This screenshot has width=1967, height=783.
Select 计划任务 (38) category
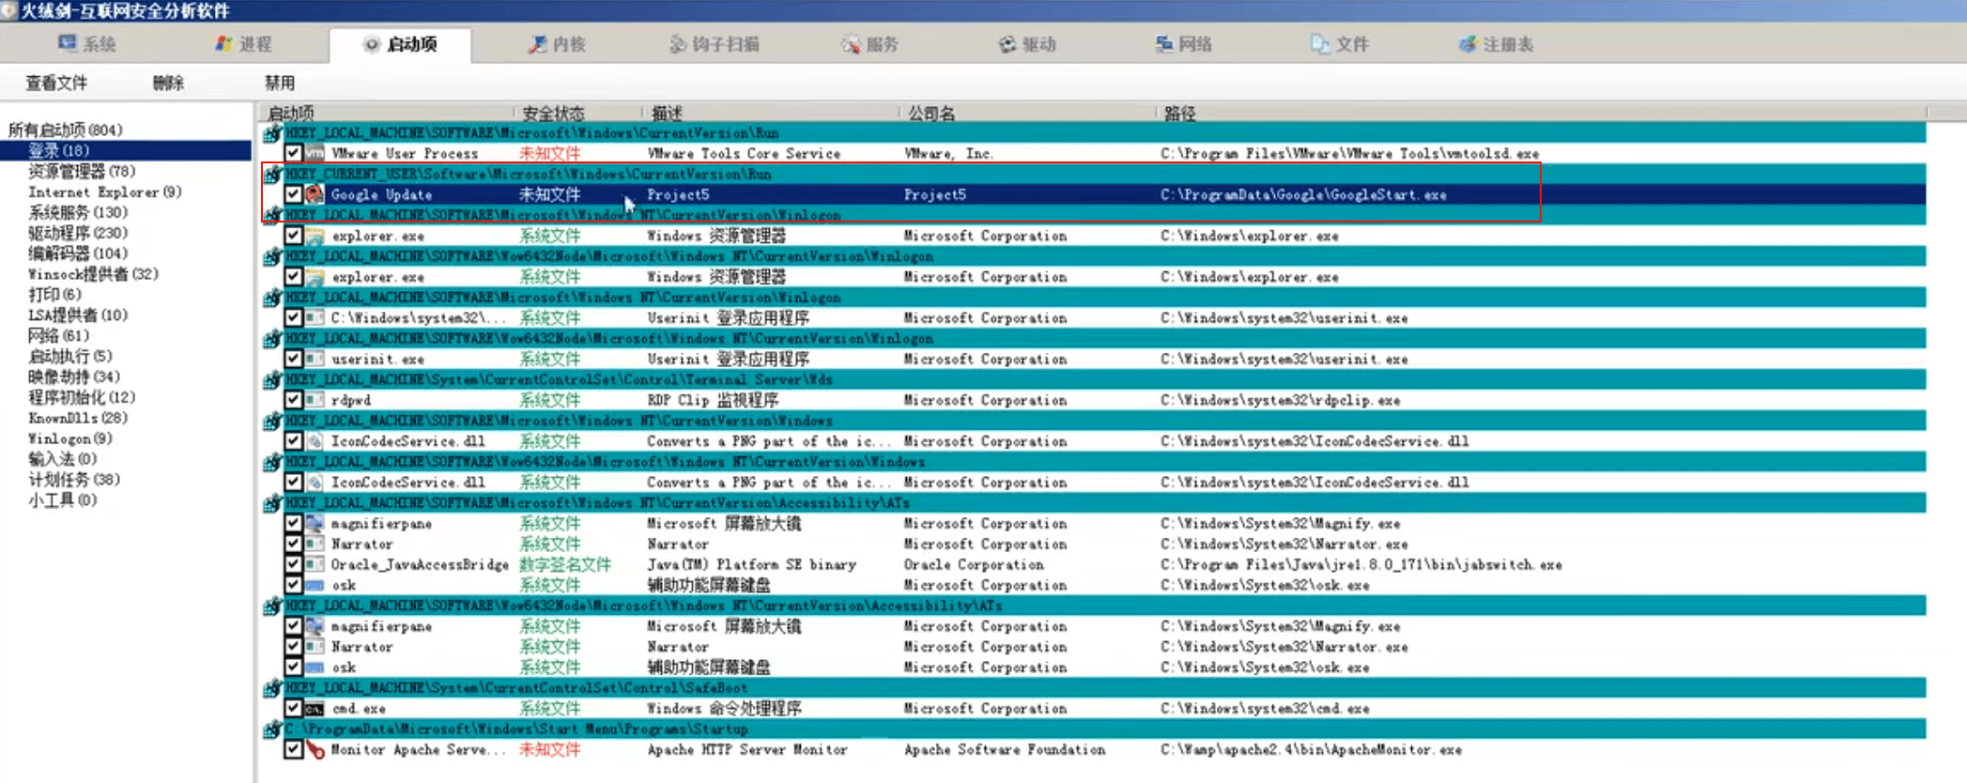(74, 479)
